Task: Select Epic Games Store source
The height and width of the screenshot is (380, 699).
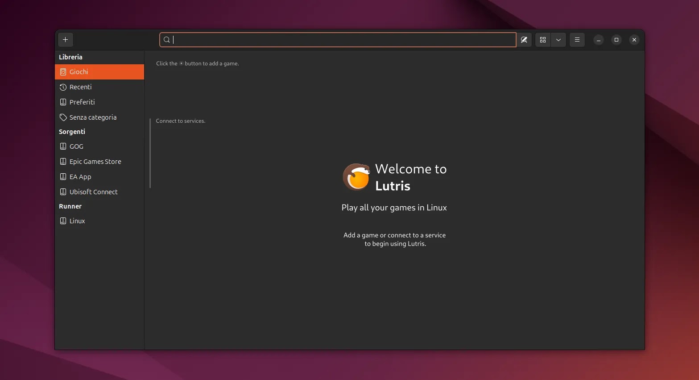Action: tap(99, 162)
